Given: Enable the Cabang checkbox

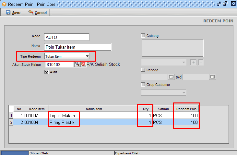Looking at the screenshot, I should [143, 36].
